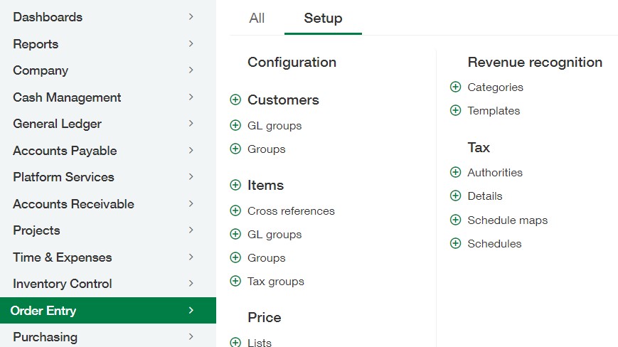
Task: Switch to the All tab
Action: [257, 18]
